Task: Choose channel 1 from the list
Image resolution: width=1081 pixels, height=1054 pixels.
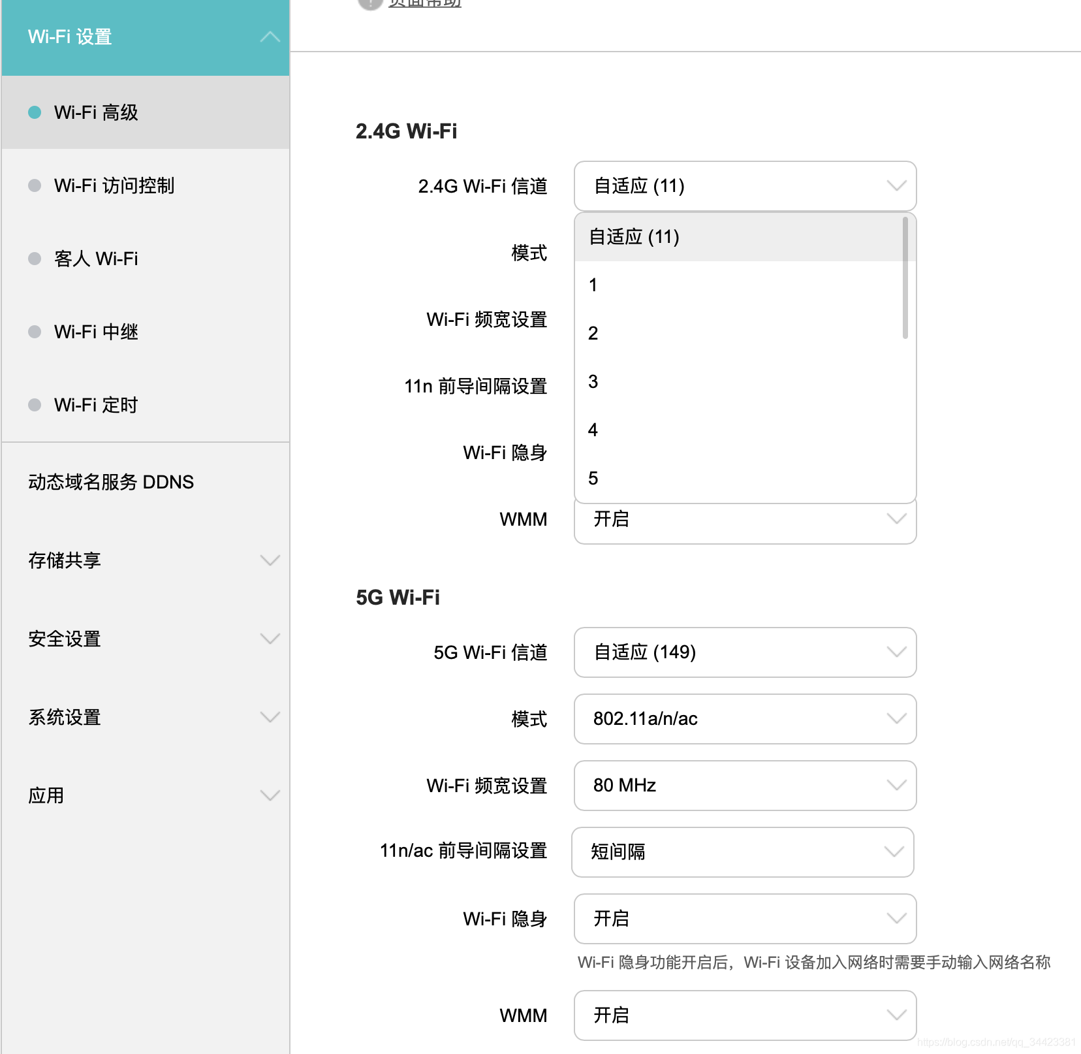Action: click(738, 285)
